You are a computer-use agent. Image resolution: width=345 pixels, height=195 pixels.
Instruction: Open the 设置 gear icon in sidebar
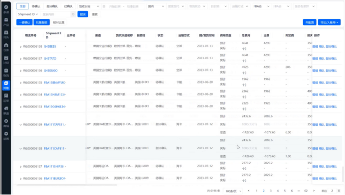pyautogui.click(x=6, y=136)
